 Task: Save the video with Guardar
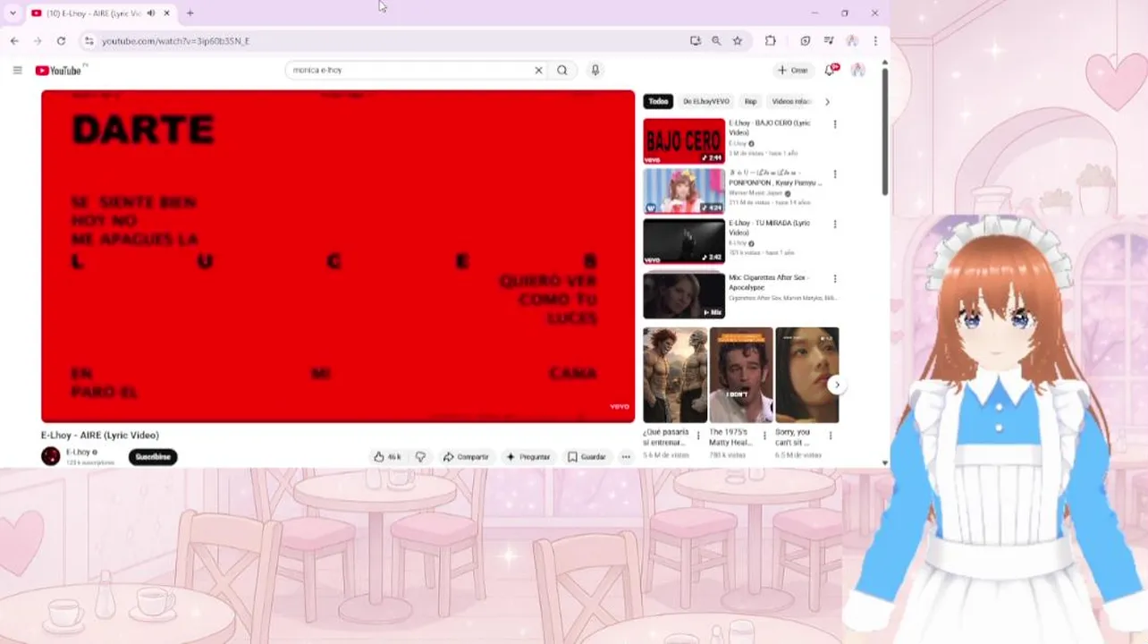(x=587, y=456)
